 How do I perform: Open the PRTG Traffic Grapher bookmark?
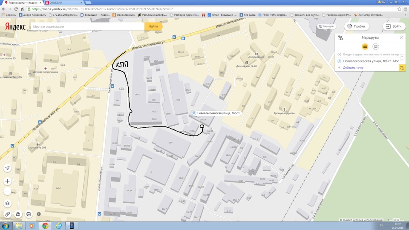pyautogui.click(x=273, y=15)
